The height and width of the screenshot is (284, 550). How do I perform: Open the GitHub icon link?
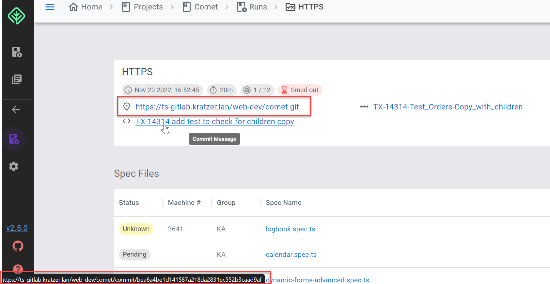[x=18, y=246]
